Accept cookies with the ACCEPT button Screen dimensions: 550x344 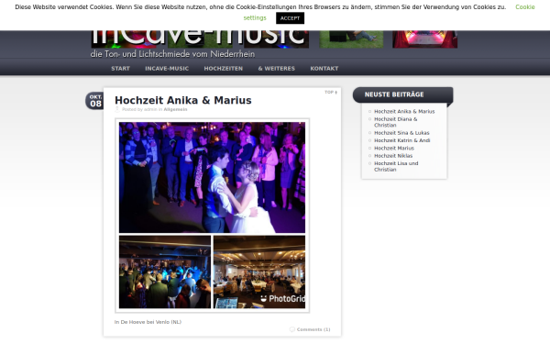[x=290, y=18]
